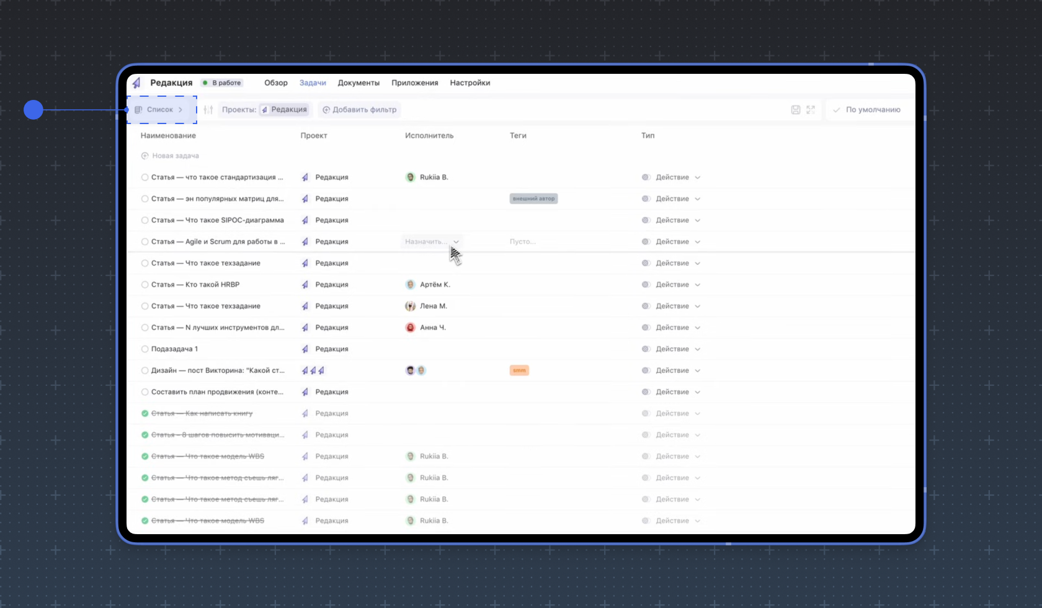Click the Добавить фильтр button
The image size is (1042, 608).
tap(360, 110)
